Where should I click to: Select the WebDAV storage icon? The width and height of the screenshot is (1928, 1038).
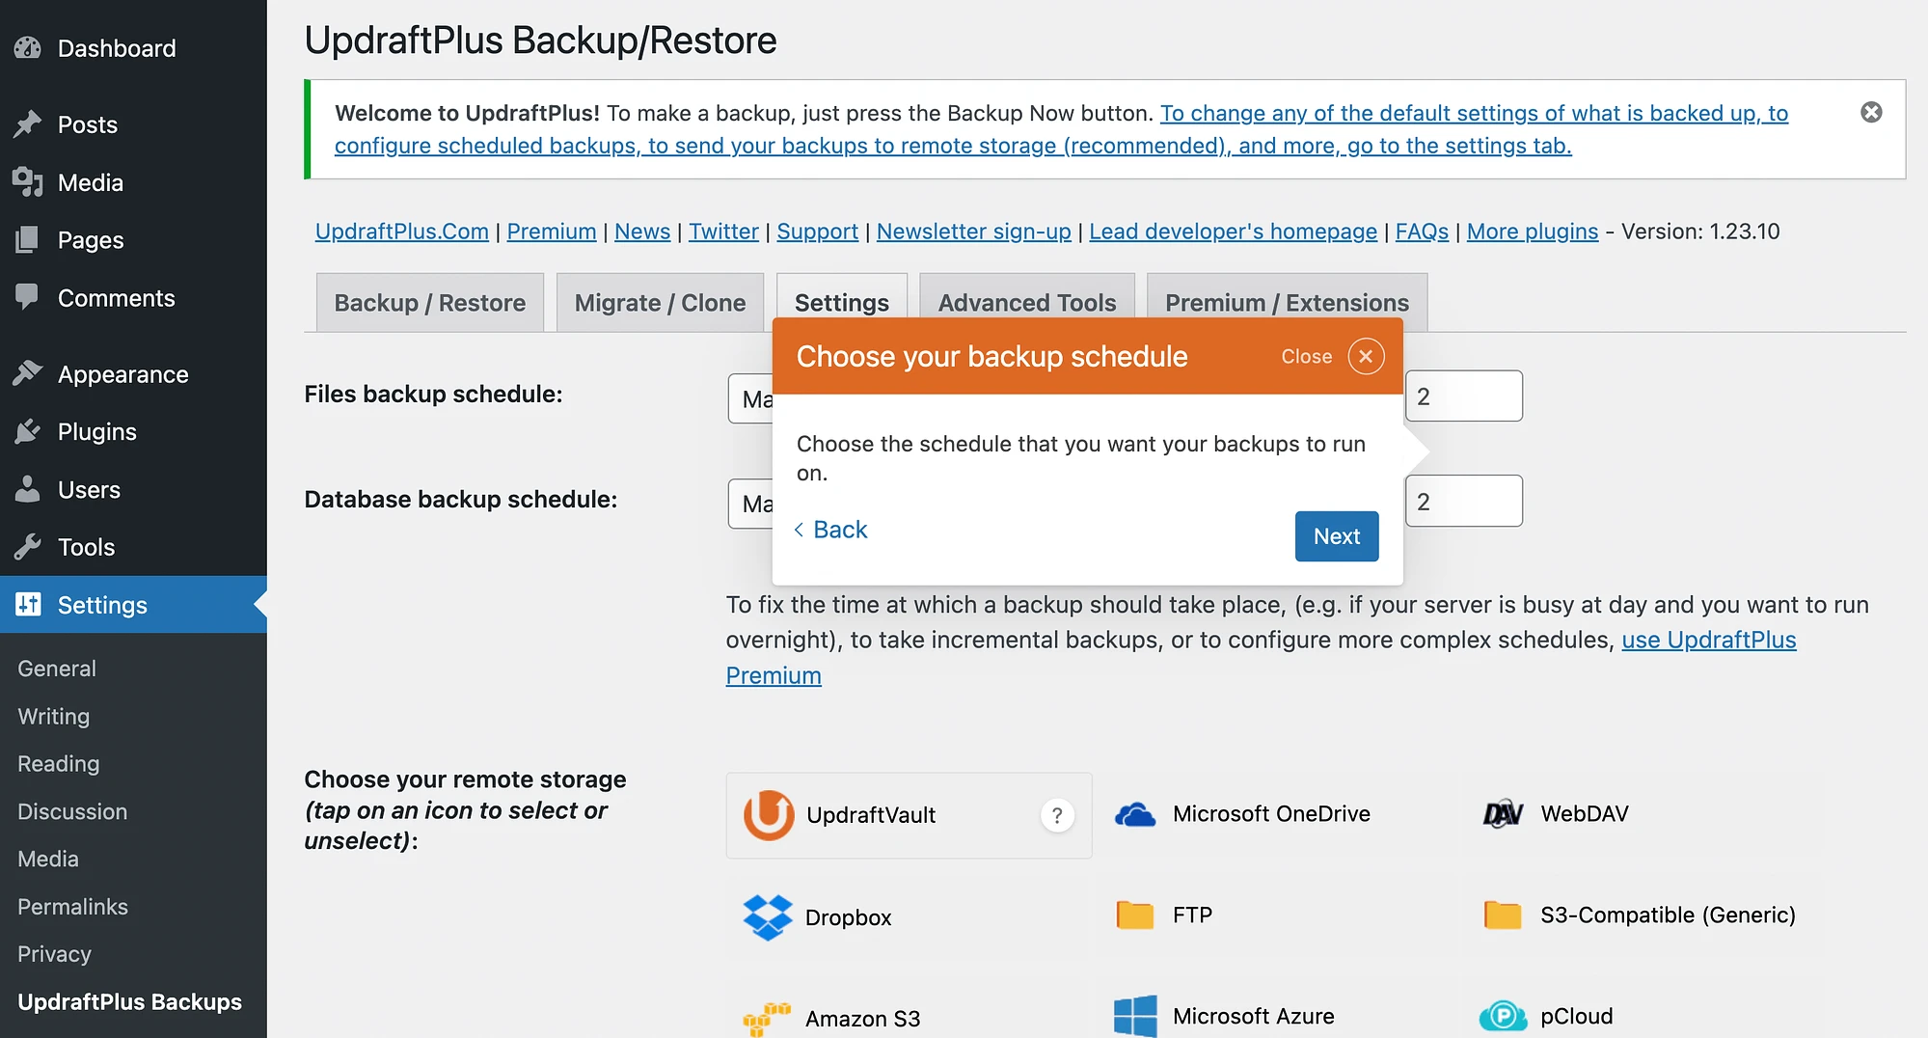click(1503, 814)
